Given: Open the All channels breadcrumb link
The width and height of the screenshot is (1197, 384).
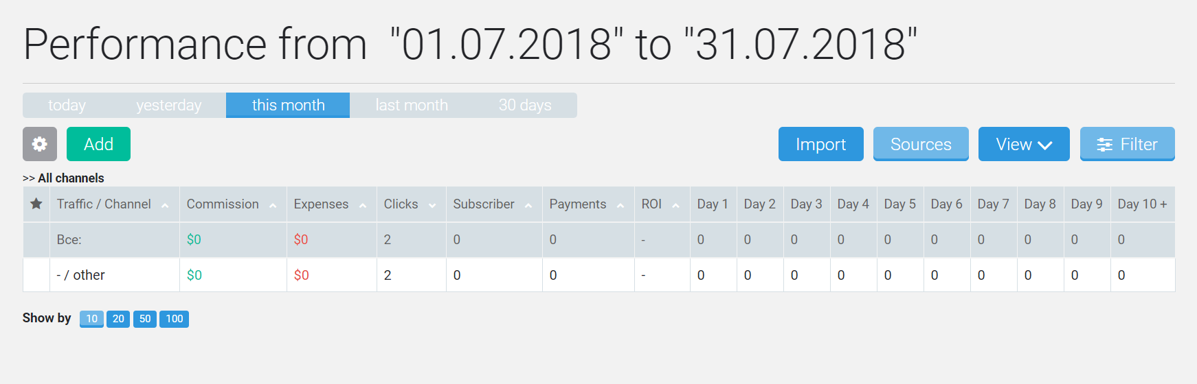Looking at the screenshot, I should click(x=71, y=178).
